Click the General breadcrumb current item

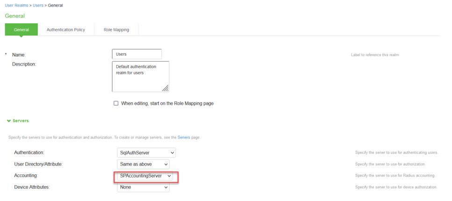[55, 6]
